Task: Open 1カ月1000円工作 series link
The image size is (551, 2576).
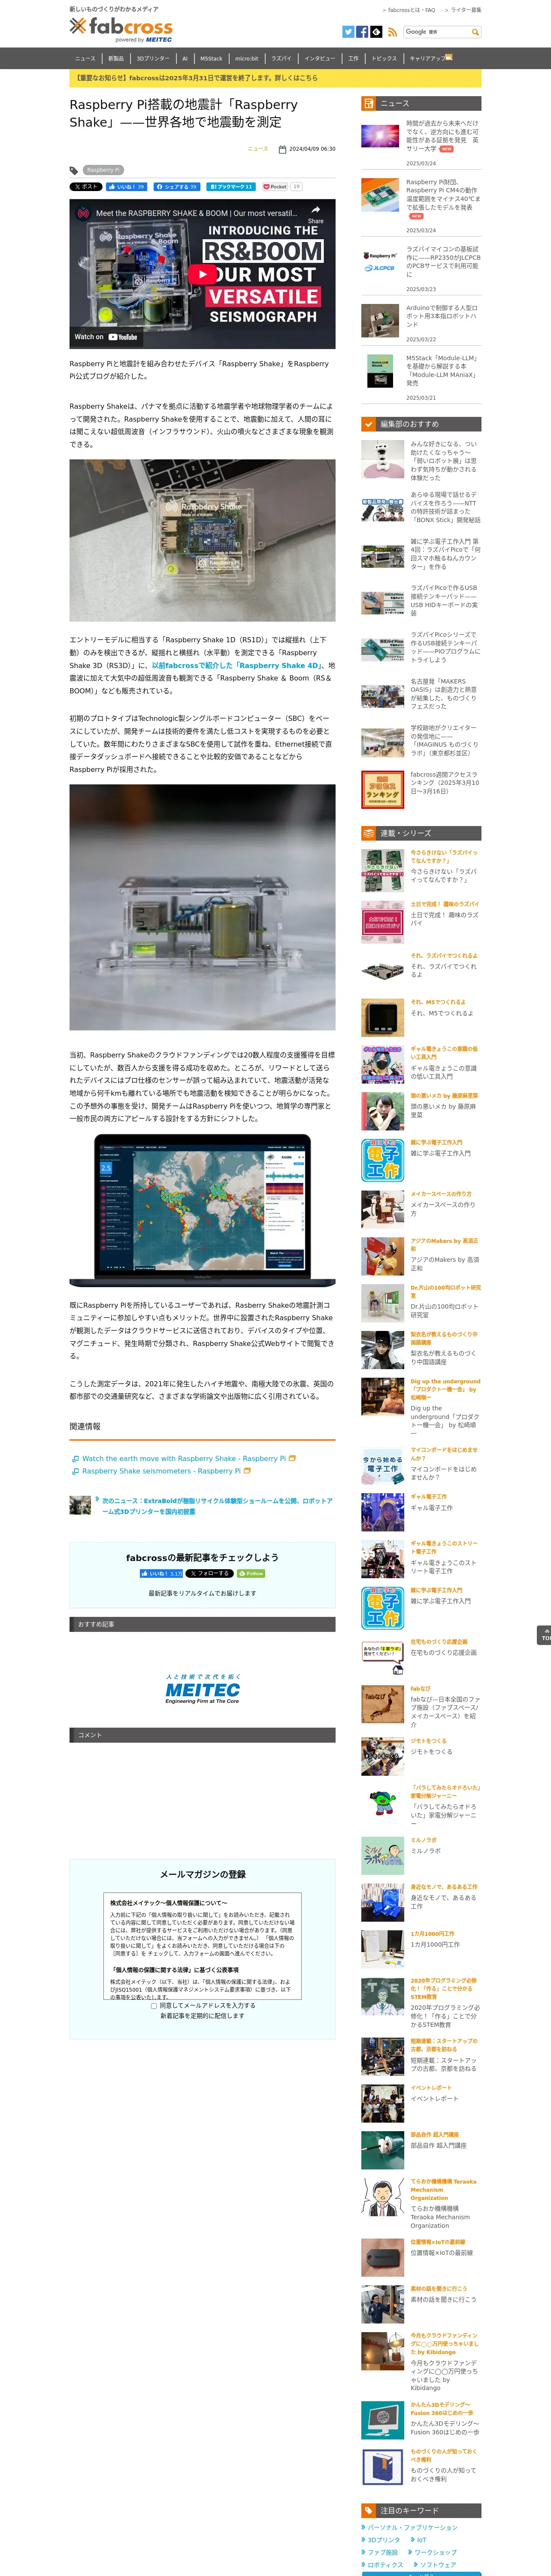Action: (432, 1934)
